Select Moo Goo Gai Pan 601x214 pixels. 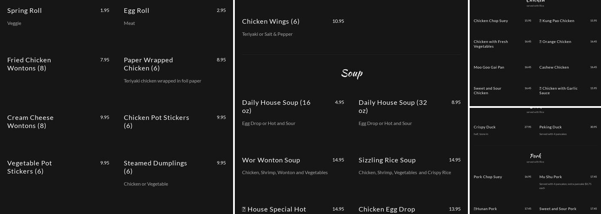coord(489,67)
